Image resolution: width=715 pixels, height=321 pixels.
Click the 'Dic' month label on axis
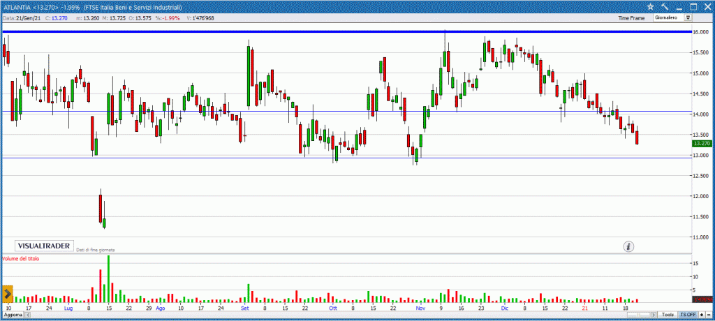pos(504,308)
